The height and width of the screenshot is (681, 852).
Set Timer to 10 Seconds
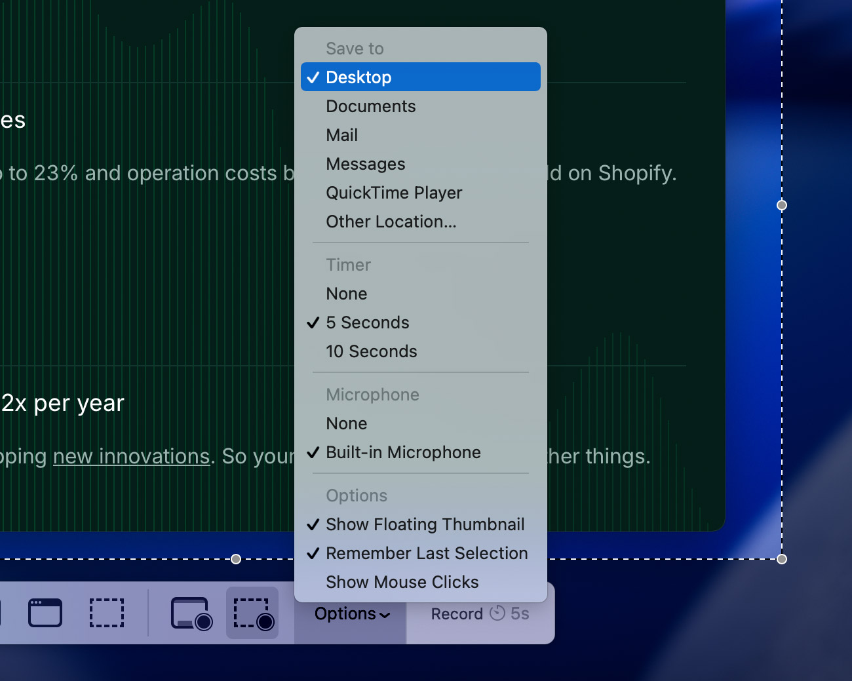pyautogui.click(x=421, y=351)
